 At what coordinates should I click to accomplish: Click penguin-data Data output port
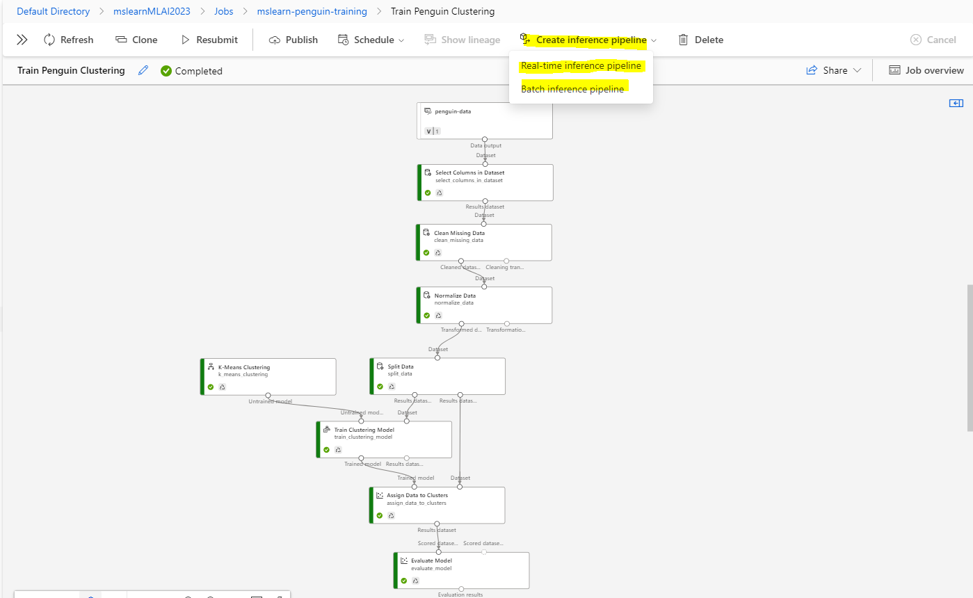485,139
